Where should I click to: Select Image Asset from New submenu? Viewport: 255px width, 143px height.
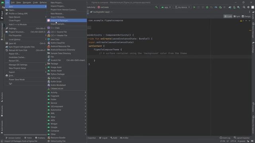[x=67, y=67]
